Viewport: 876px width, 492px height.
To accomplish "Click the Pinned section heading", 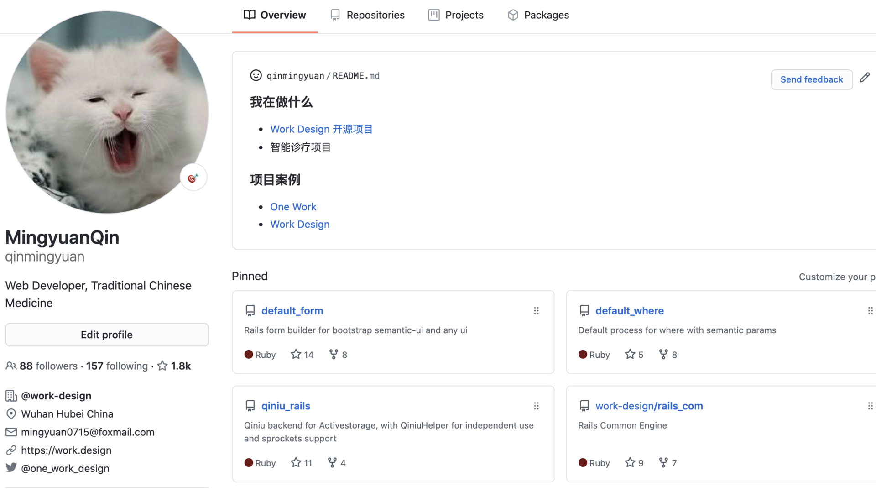I will coord(250,276).
